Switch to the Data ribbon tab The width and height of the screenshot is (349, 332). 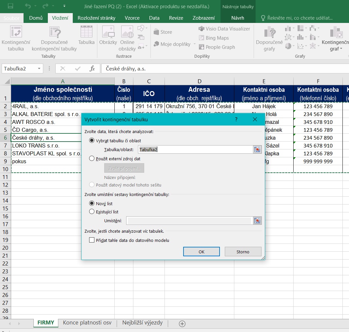click(x=154, y=18)
